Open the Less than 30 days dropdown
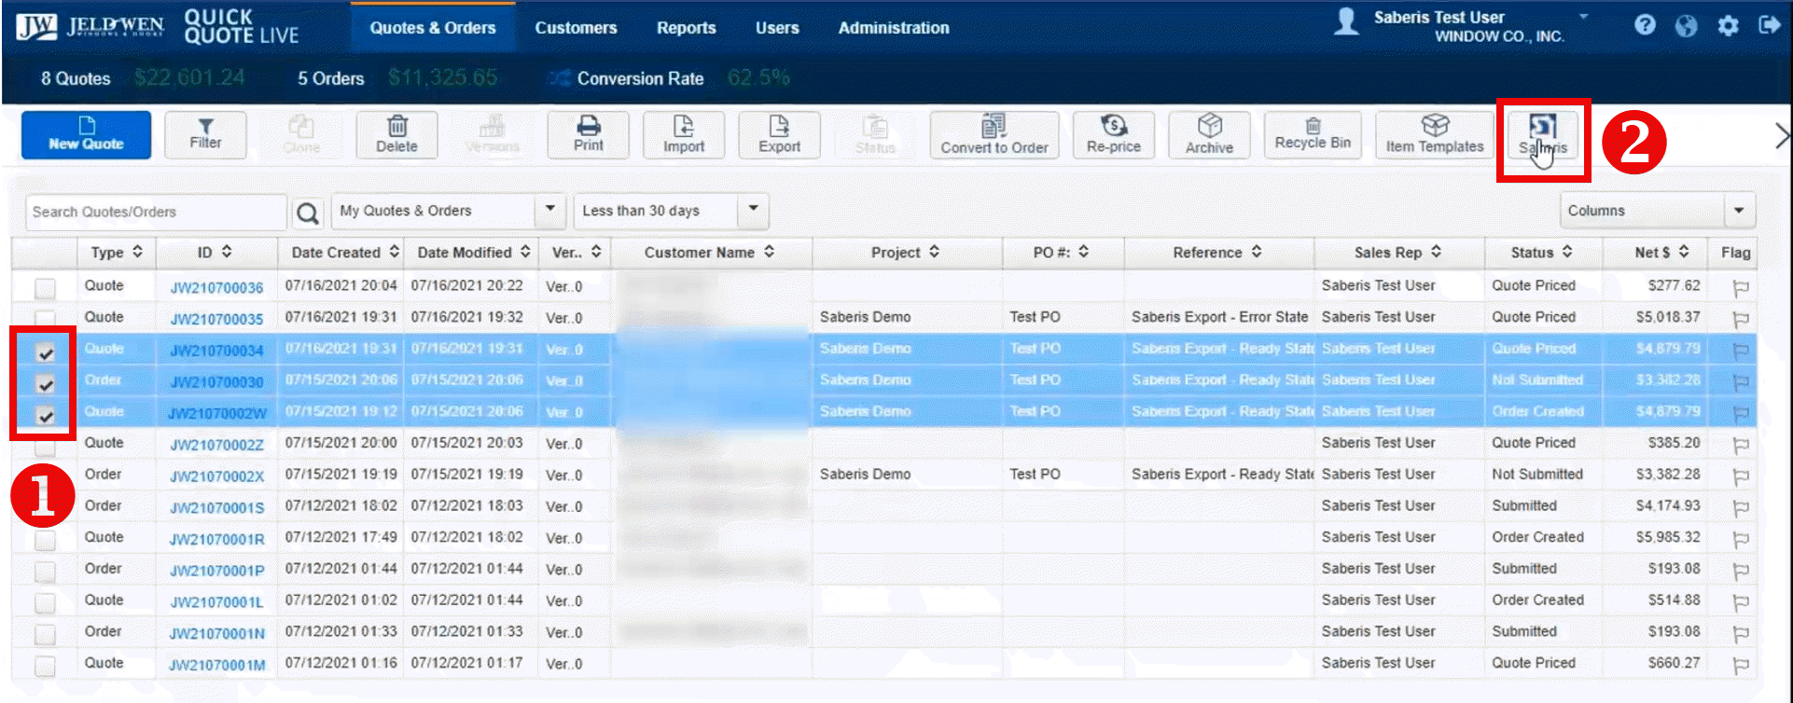 tap(753, 211)
